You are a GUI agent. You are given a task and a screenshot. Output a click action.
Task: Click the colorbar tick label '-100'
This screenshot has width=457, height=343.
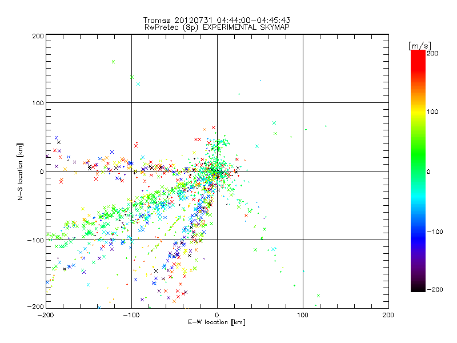tap(435, 232)
